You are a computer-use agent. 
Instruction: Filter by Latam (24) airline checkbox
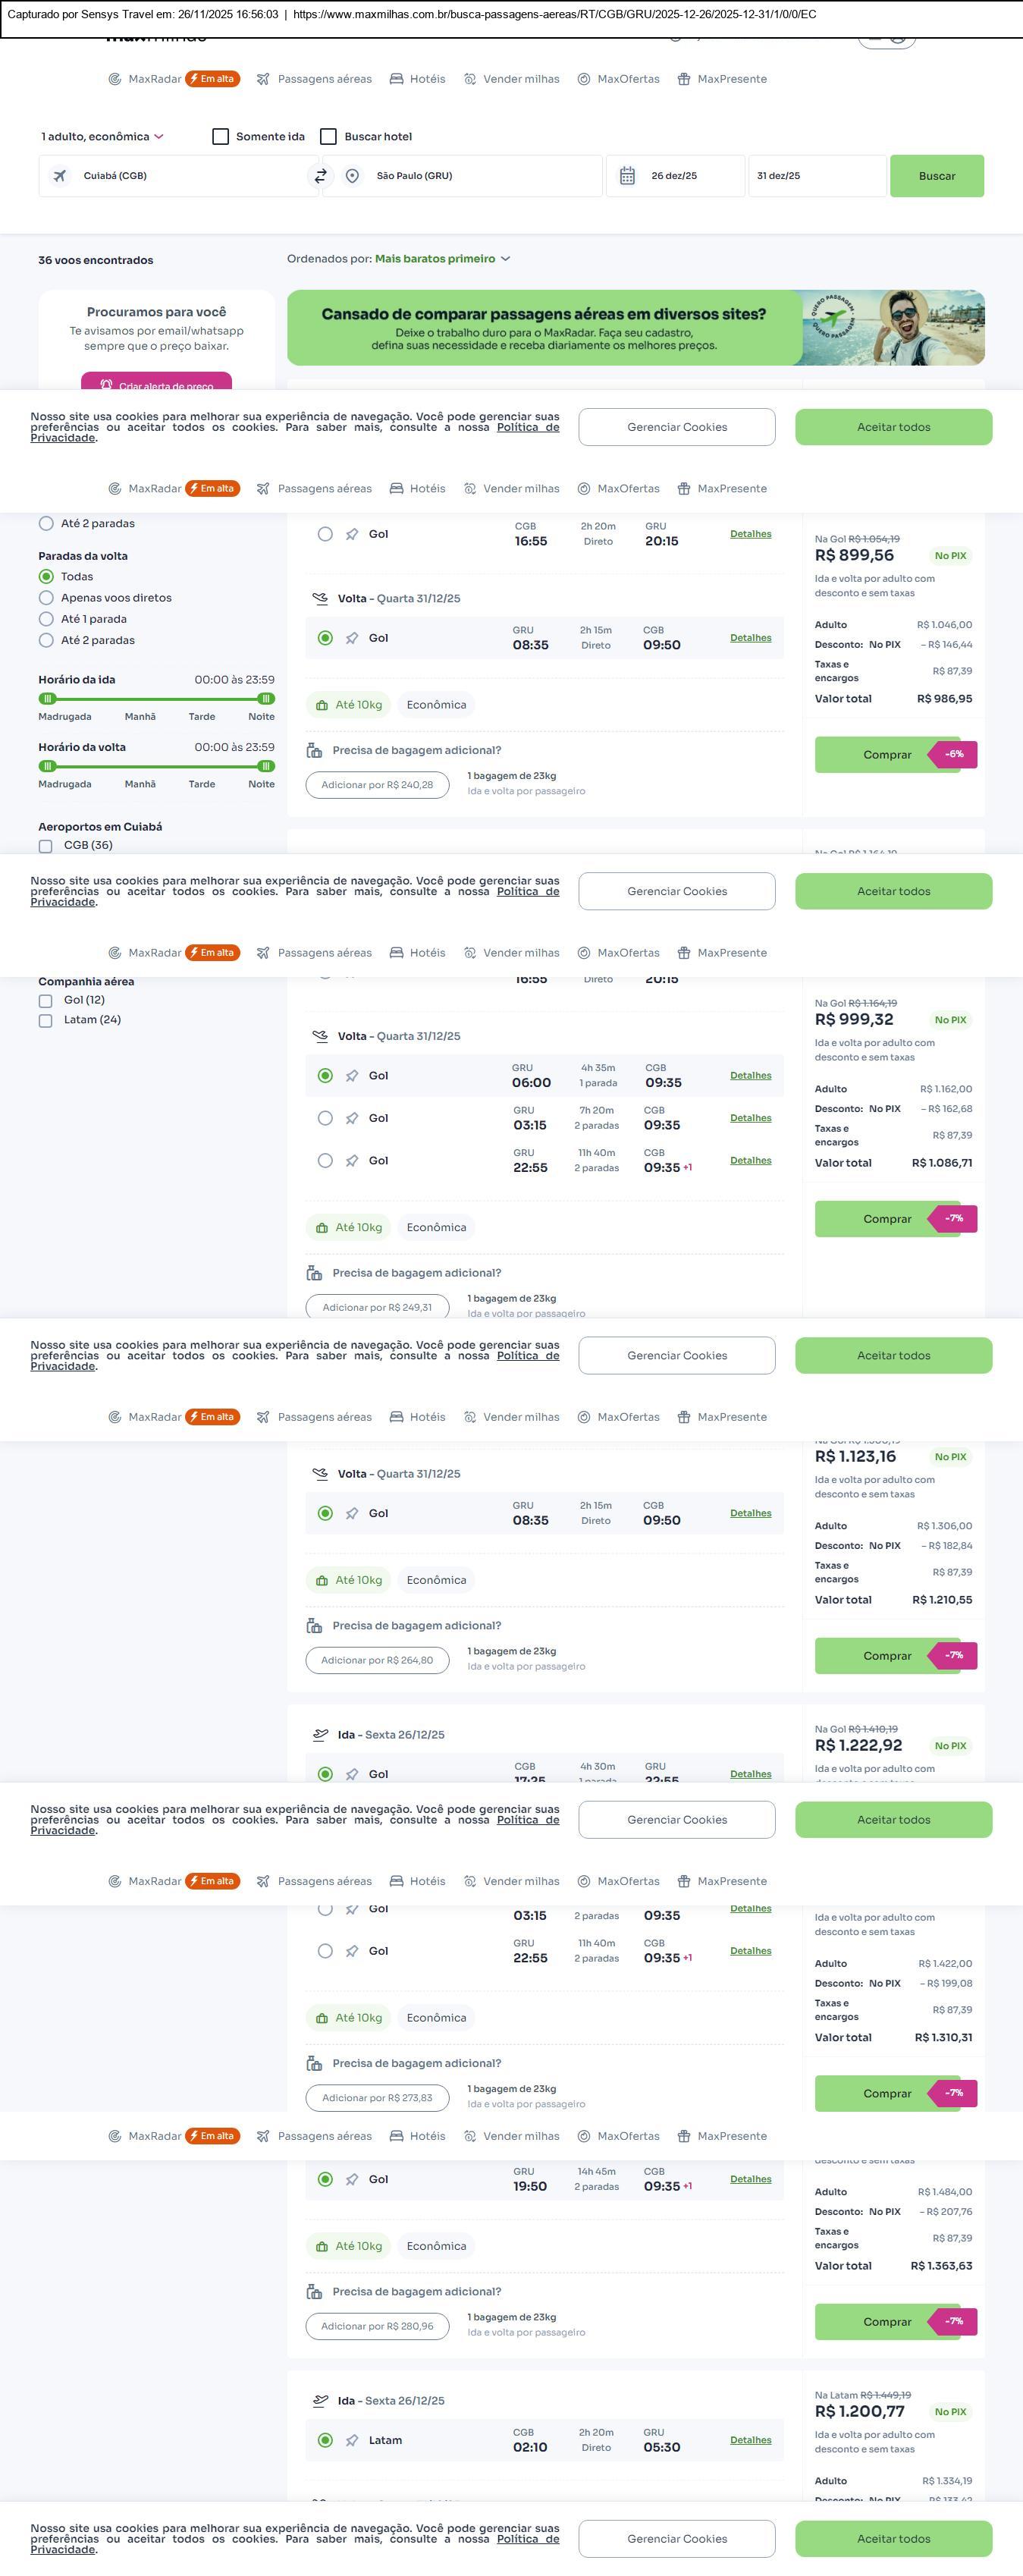coord(45,1021)
